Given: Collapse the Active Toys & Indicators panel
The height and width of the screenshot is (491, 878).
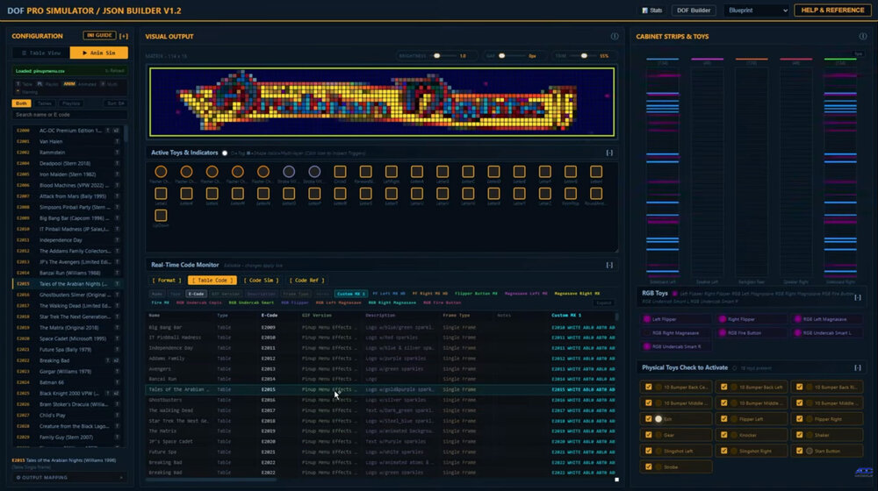Looking at the screenshot, I should pos(609,153).
